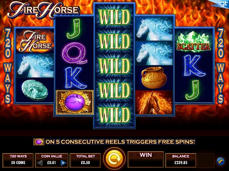229x171 pixels.
Task: Click the Balance display panel
Action: click(x=181, y=160)
